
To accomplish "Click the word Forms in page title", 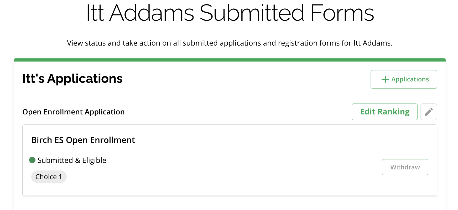I will pyautogui.click(x=342, y=13).
